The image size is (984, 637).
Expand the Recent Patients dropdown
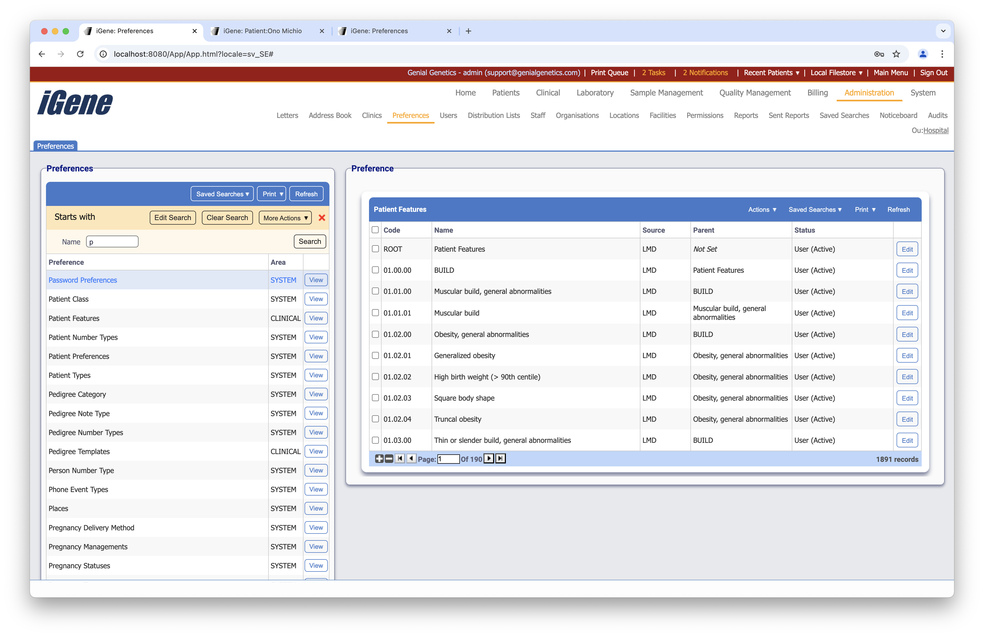pos(771,73)
